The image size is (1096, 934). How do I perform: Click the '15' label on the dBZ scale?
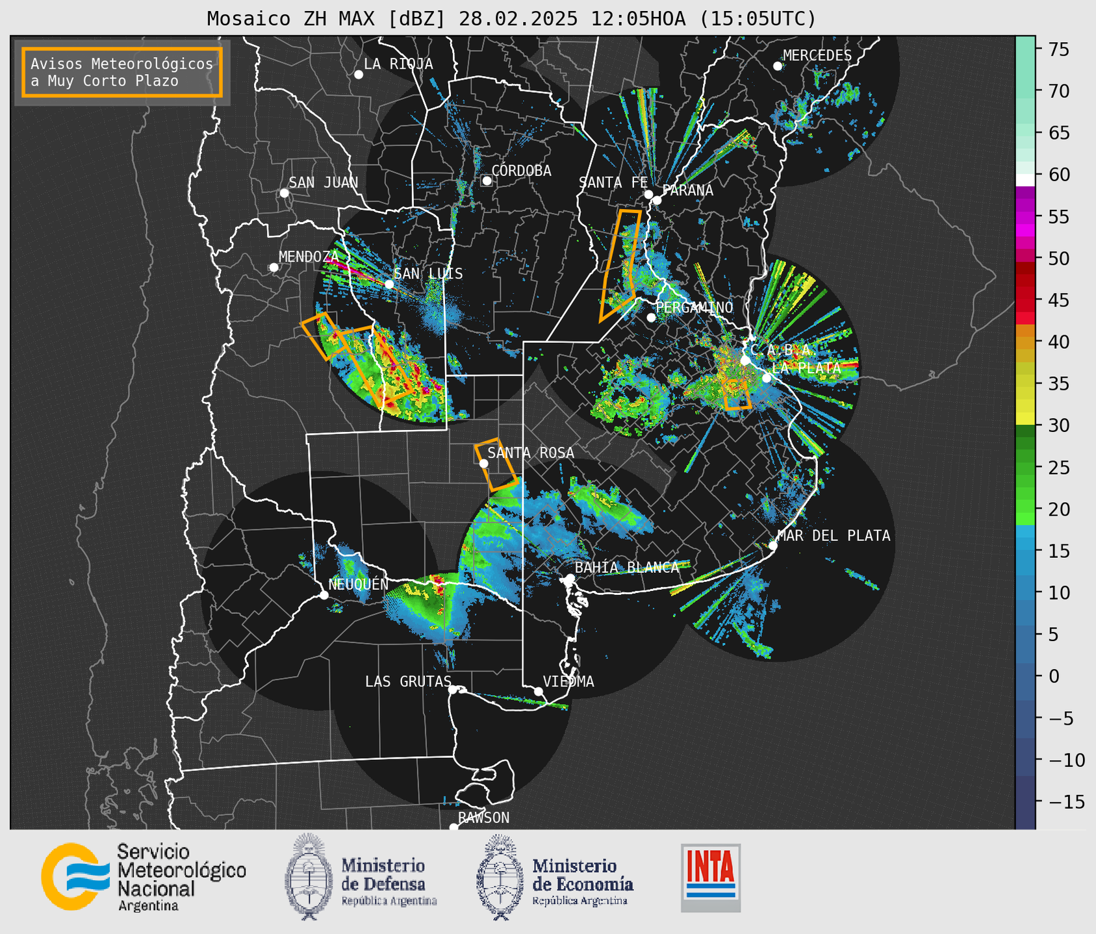tap(1058, 551)
